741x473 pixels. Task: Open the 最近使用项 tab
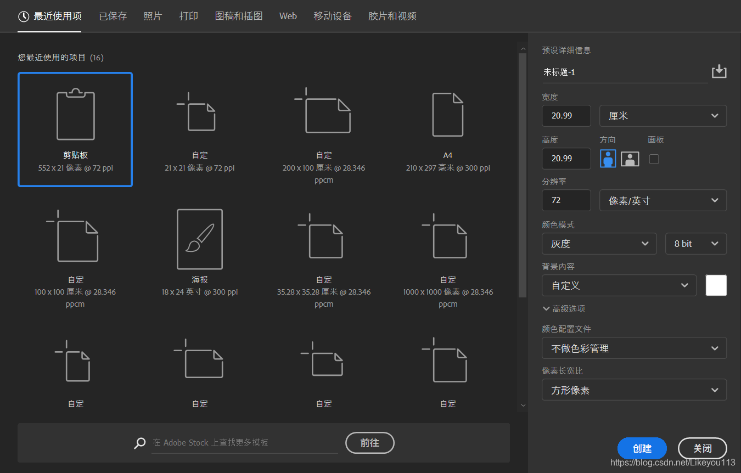tap(50, 16)
